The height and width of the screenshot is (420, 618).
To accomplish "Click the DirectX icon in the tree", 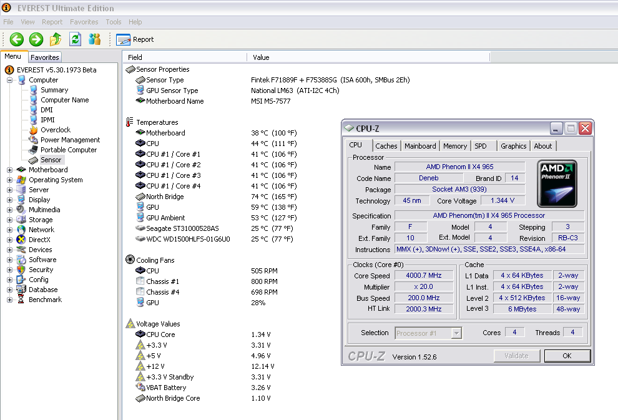I will click(x=21, y=240).
